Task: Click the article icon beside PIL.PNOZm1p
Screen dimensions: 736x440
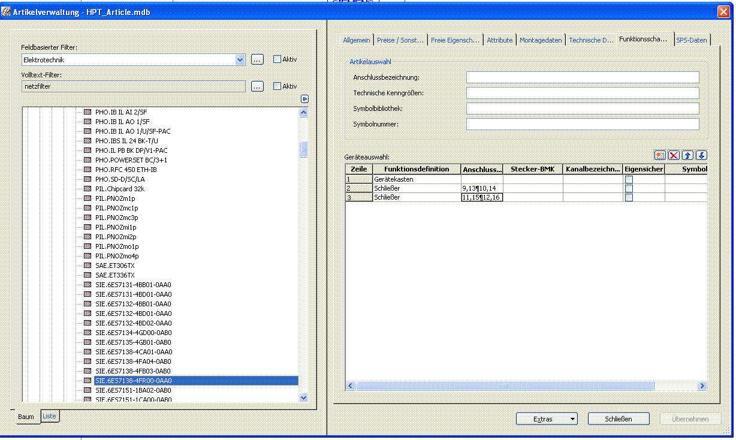Action: 88,198
